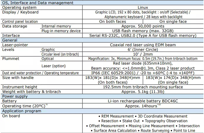Image resolution: width=204 pixels, height=133 pixels.
Task: Click the 'Display / Keyboard' row label
Action: (20, 12)
